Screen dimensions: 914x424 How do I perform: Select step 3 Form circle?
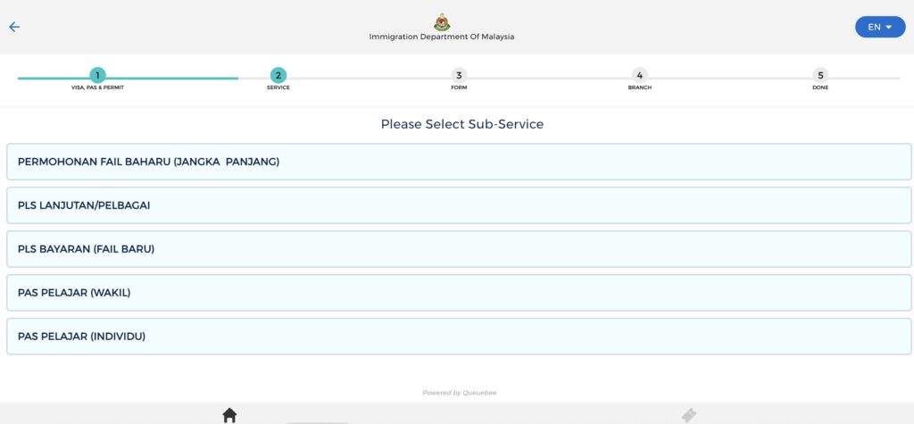coord(459,75)
